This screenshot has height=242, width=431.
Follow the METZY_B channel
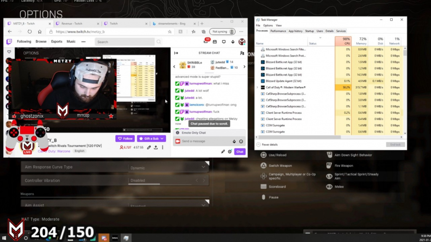click(125, 139)
